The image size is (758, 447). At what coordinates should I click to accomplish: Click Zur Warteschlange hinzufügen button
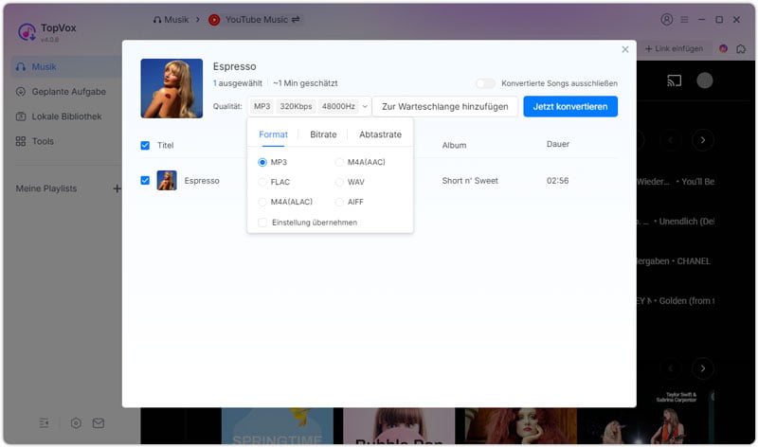click(445, 106)
